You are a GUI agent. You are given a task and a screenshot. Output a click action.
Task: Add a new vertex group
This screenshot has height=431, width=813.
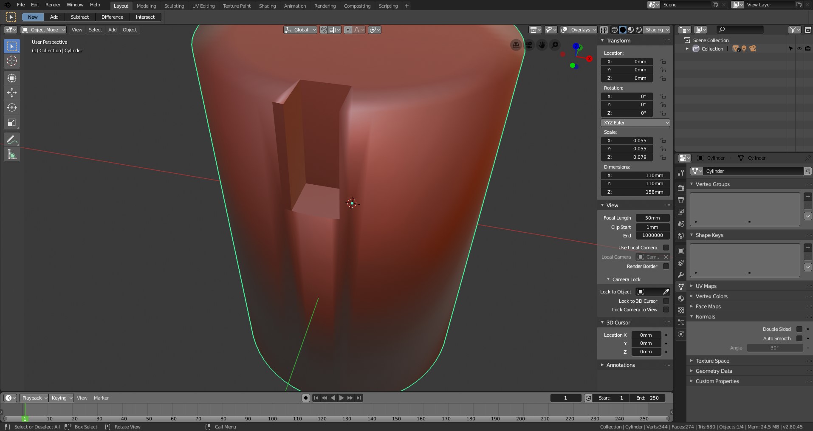click(x=808, y=197)
